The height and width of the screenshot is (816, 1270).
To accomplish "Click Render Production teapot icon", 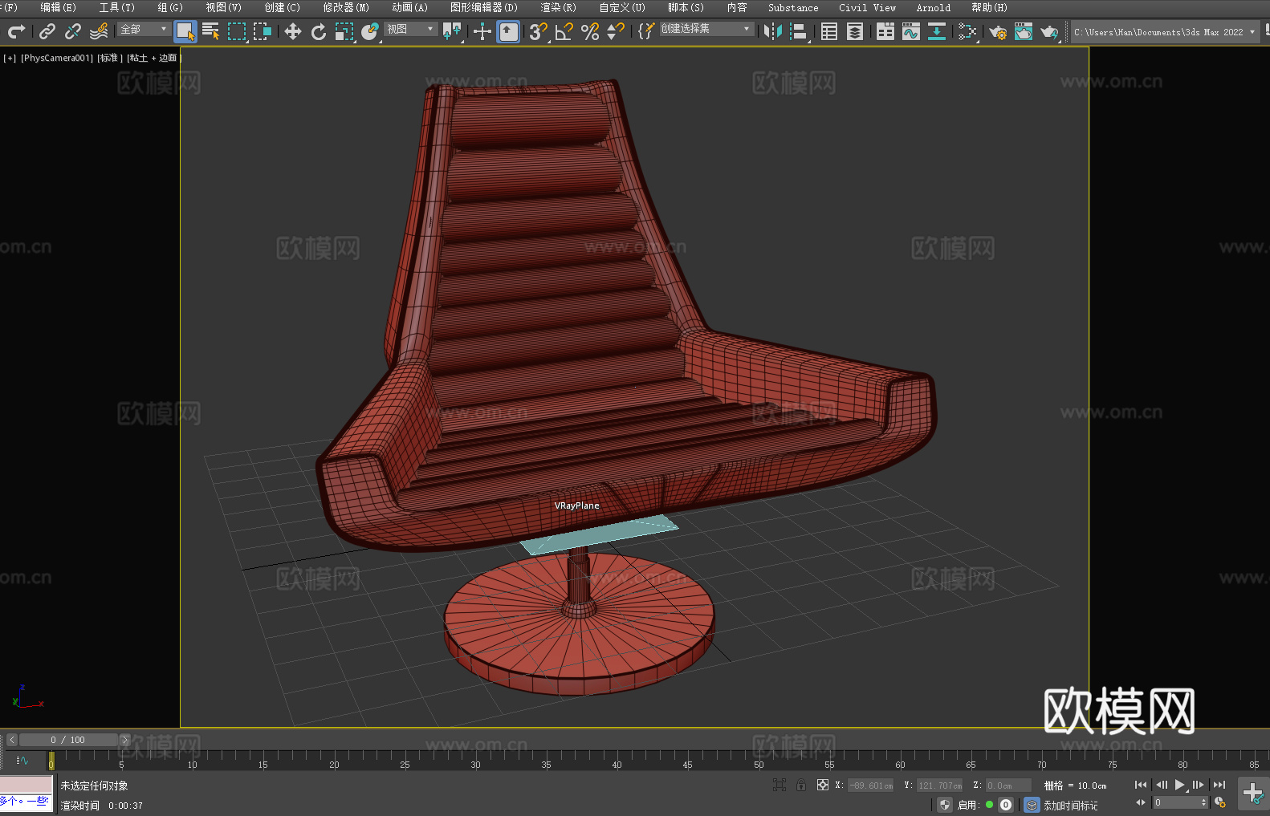I will pyautogui.click(x=1049, y=31).
